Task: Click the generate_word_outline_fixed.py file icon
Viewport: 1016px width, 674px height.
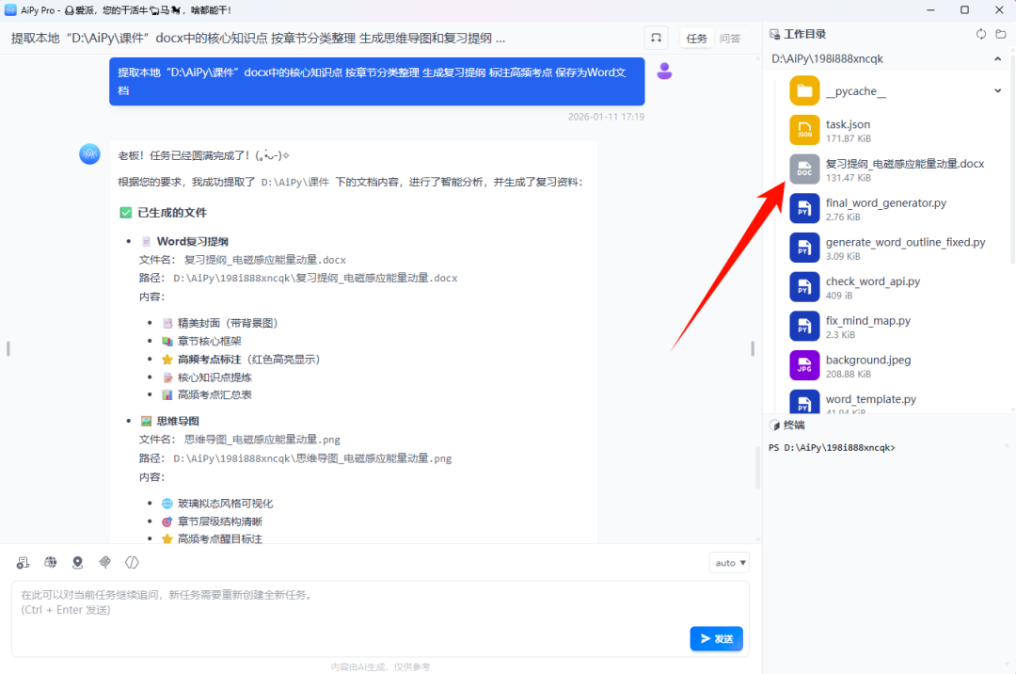Action: click(x=804, y=248)
